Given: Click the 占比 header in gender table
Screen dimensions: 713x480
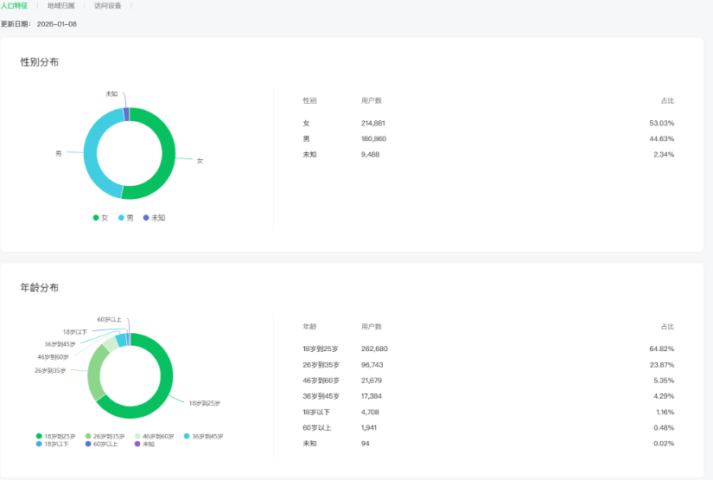Looking at the screenshot, I should 667,100.
